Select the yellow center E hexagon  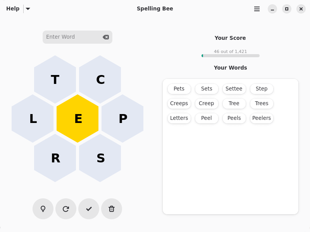click(x=77, y=119)
